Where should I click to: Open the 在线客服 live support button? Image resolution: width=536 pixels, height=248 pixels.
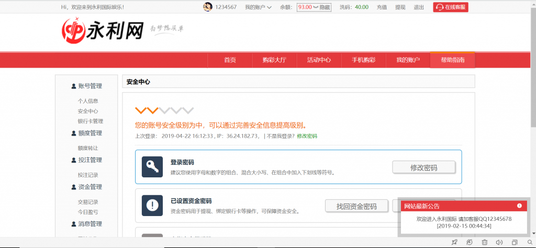(450, 7)
